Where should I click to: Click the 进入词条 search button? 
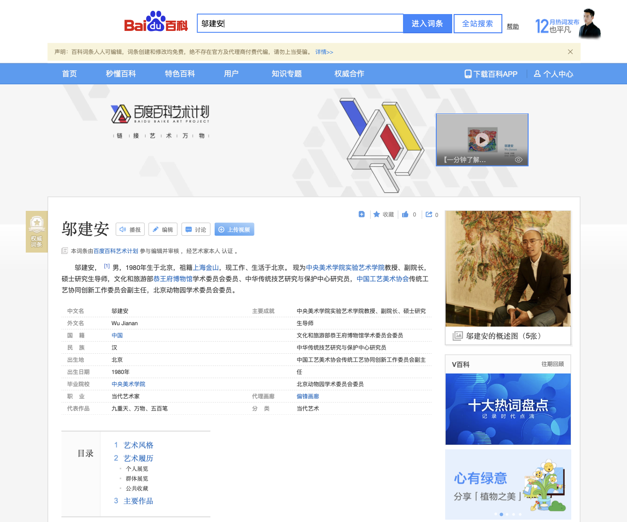pyautogui.click(x=427, y=23)
